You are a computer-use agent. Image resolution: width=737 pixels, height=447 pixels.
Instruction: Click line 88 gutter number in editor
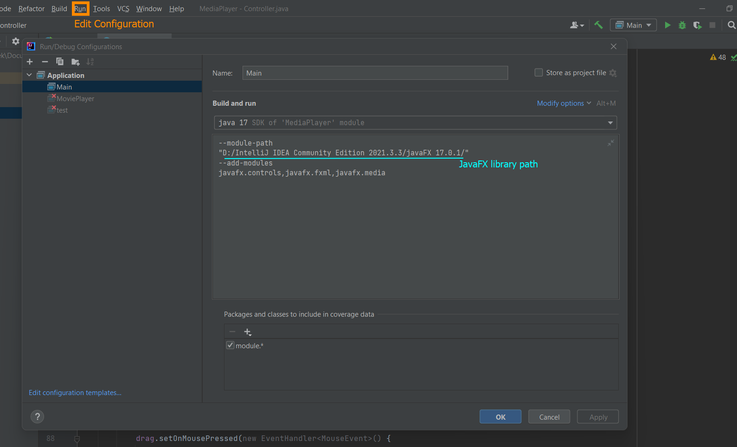(x=51, y=438)
